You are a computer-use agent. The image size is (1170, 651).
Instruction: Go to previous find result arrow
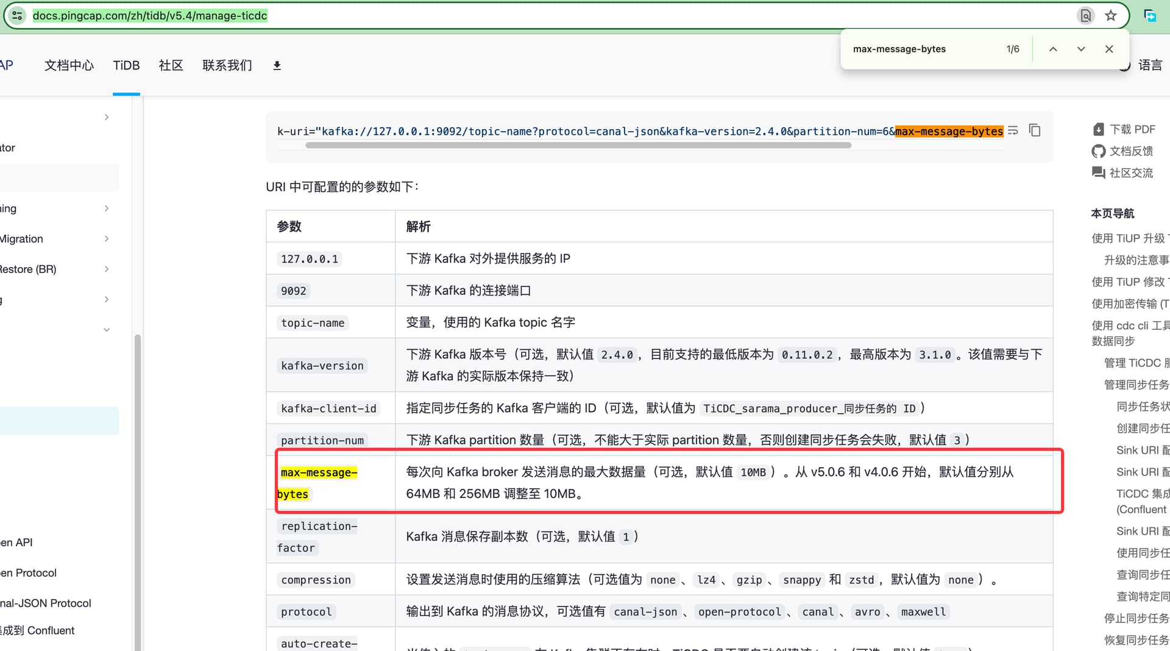coord(1053,49)
